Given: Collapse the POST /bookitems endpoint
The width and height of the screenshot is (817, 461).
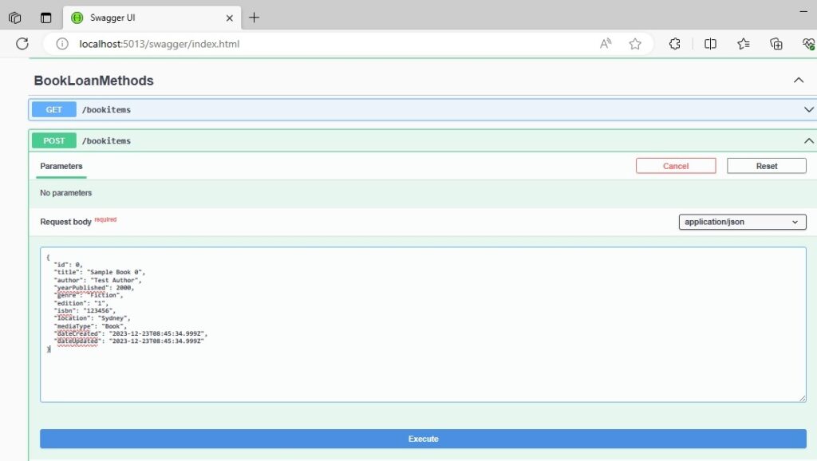Looking at the screenshot, I should tap(808, 140).
